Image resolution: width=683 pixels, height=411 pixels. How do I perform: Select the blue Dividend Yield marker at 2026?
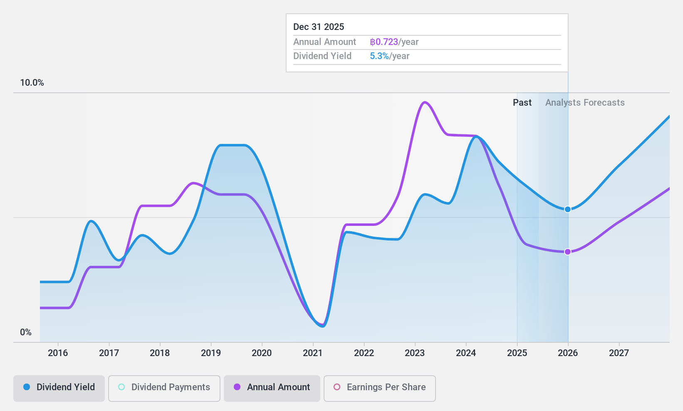pyautogui.click(x=568, y=209)
